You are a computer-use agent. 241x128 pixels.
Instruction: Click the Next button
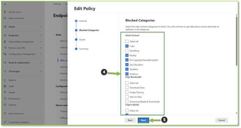click(x=143, y=120)
